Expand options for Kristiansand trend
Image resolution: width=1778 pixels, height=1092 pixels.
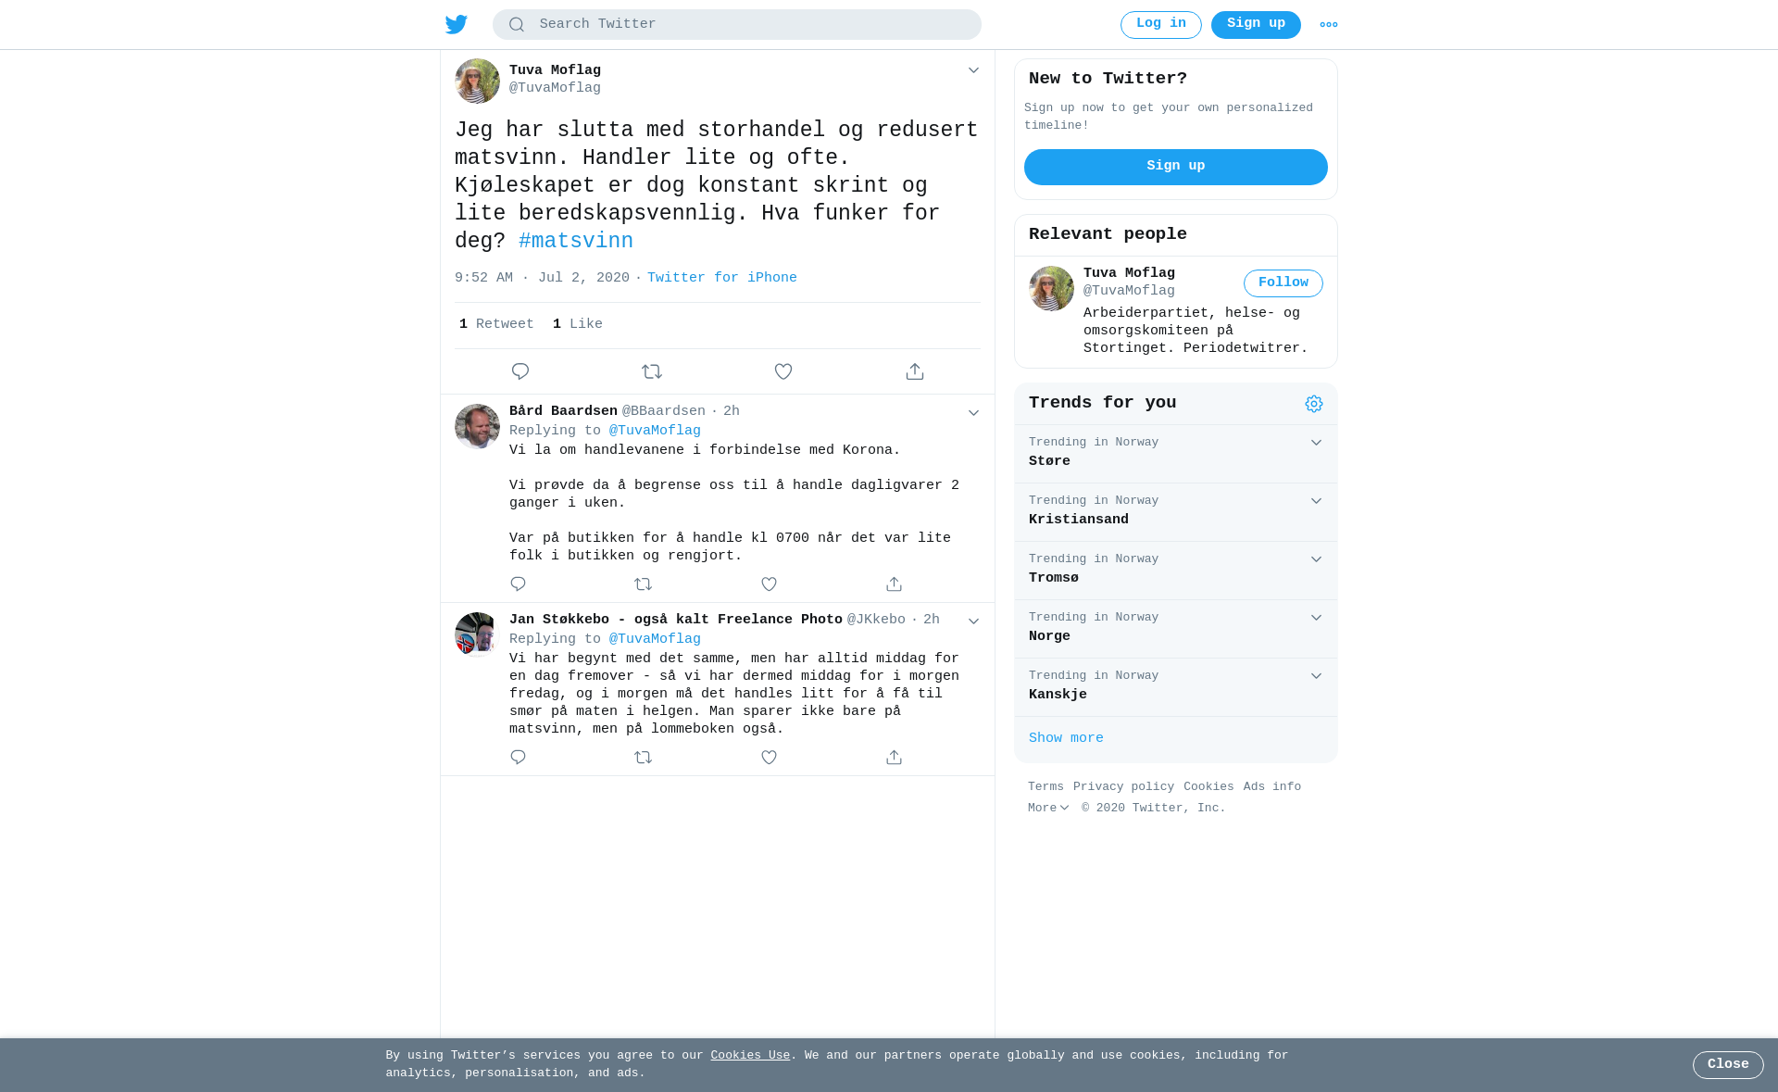[x=1316, y=501]
